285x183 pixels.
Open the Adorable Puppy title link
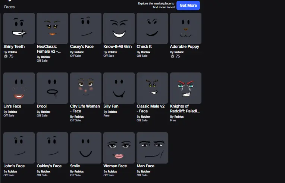point(184,47)
